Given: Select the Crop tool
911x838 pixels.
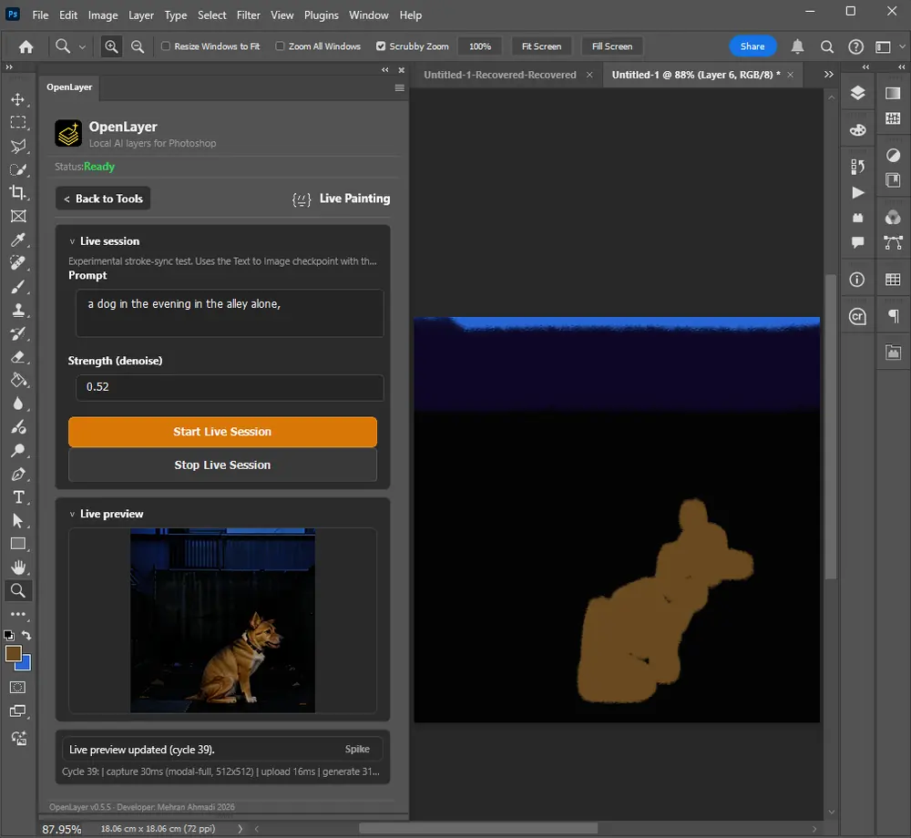Looking at the screenshot, I should tap(18, 193).
